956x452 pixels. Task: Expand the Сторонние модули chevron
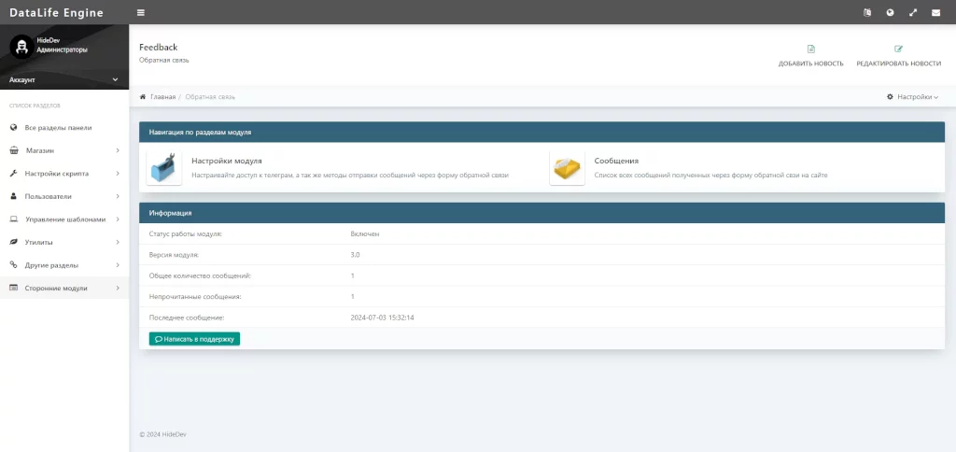click(118, 288)
